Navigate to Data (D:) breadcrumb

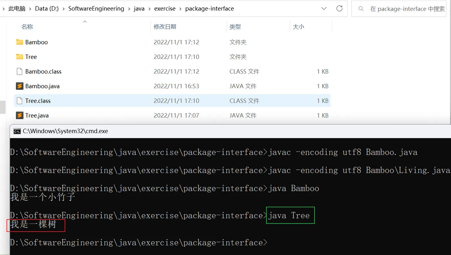47,9
